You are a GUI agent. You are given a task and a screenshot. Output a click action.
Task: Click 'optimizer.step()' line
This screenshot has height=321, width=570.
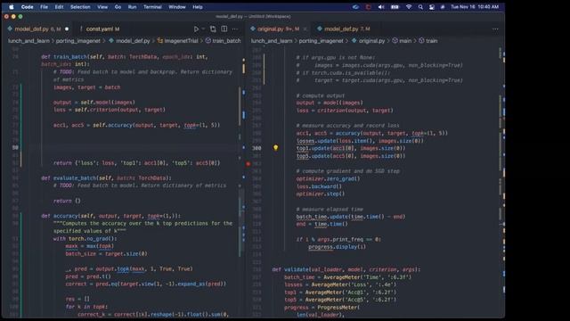[x=321, y=194]
